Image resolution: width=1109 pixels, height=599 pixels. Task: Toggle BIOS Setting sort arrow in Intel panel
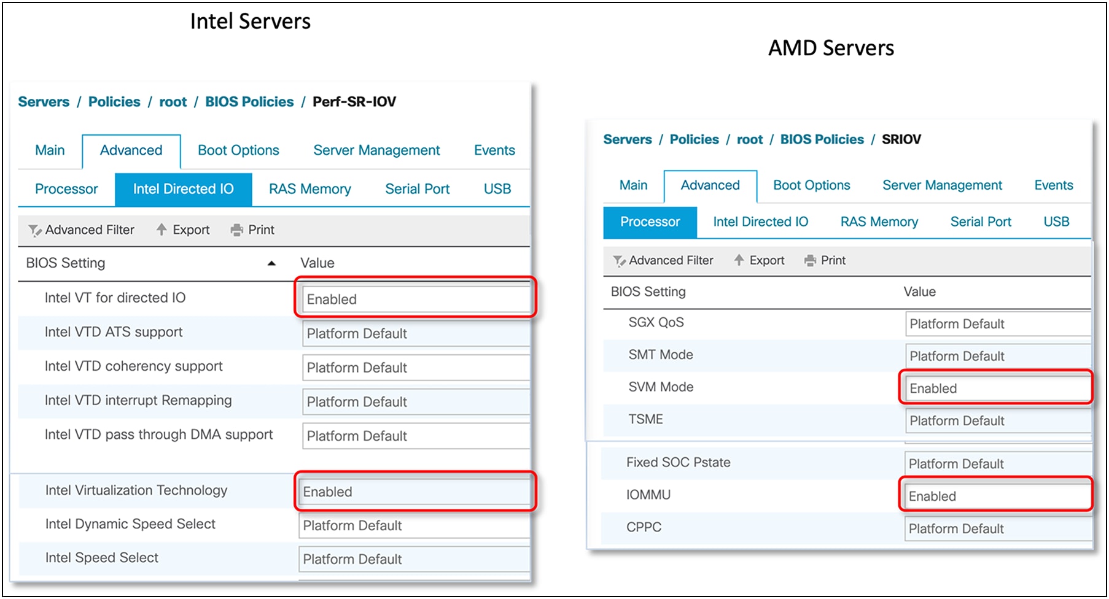pos(271,263)
